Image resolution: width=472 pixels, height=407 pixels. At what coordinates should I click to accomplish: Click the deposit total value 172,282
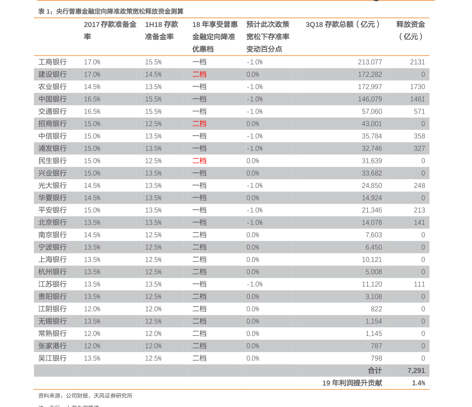(x=370, y=74)
